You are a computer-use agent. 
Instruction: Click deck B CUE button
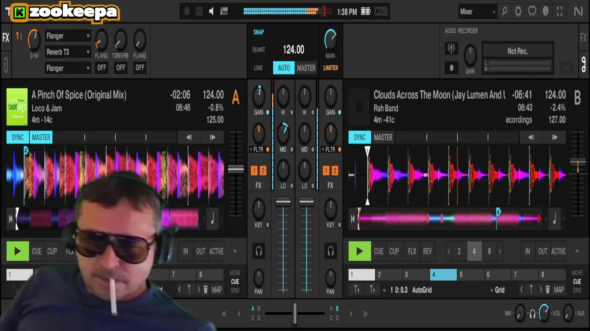click(378, 251)
